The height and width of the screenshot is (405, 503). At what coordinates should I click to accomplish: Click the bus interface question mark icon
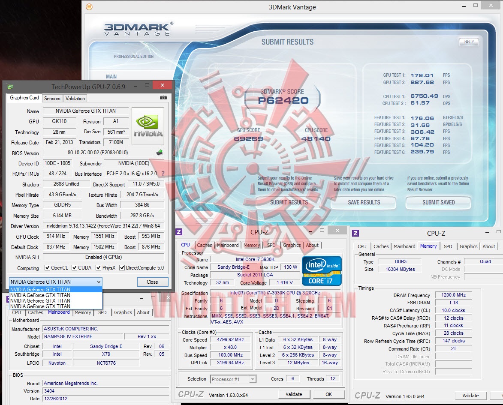coord(163,174)
